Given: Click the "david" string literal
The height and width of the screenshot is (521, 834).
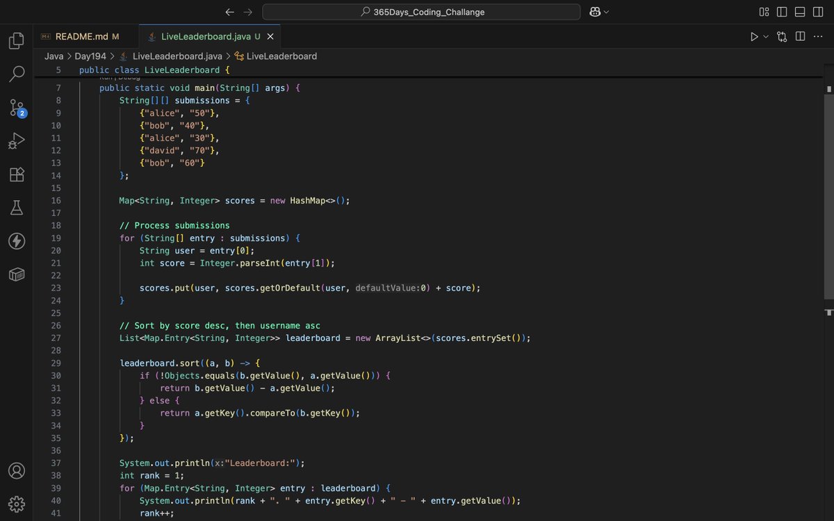Looking at the screenshot, I should 162,151.
